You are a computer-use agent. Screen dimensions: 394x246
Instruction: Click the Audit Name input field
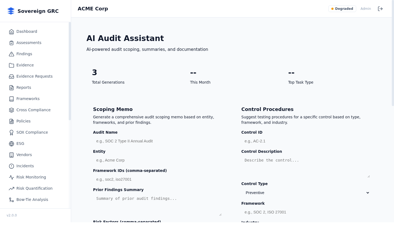pos(157,141)
